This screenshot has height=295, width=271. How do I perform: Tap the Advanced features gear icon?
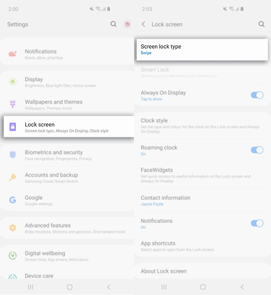click(13, 228)
